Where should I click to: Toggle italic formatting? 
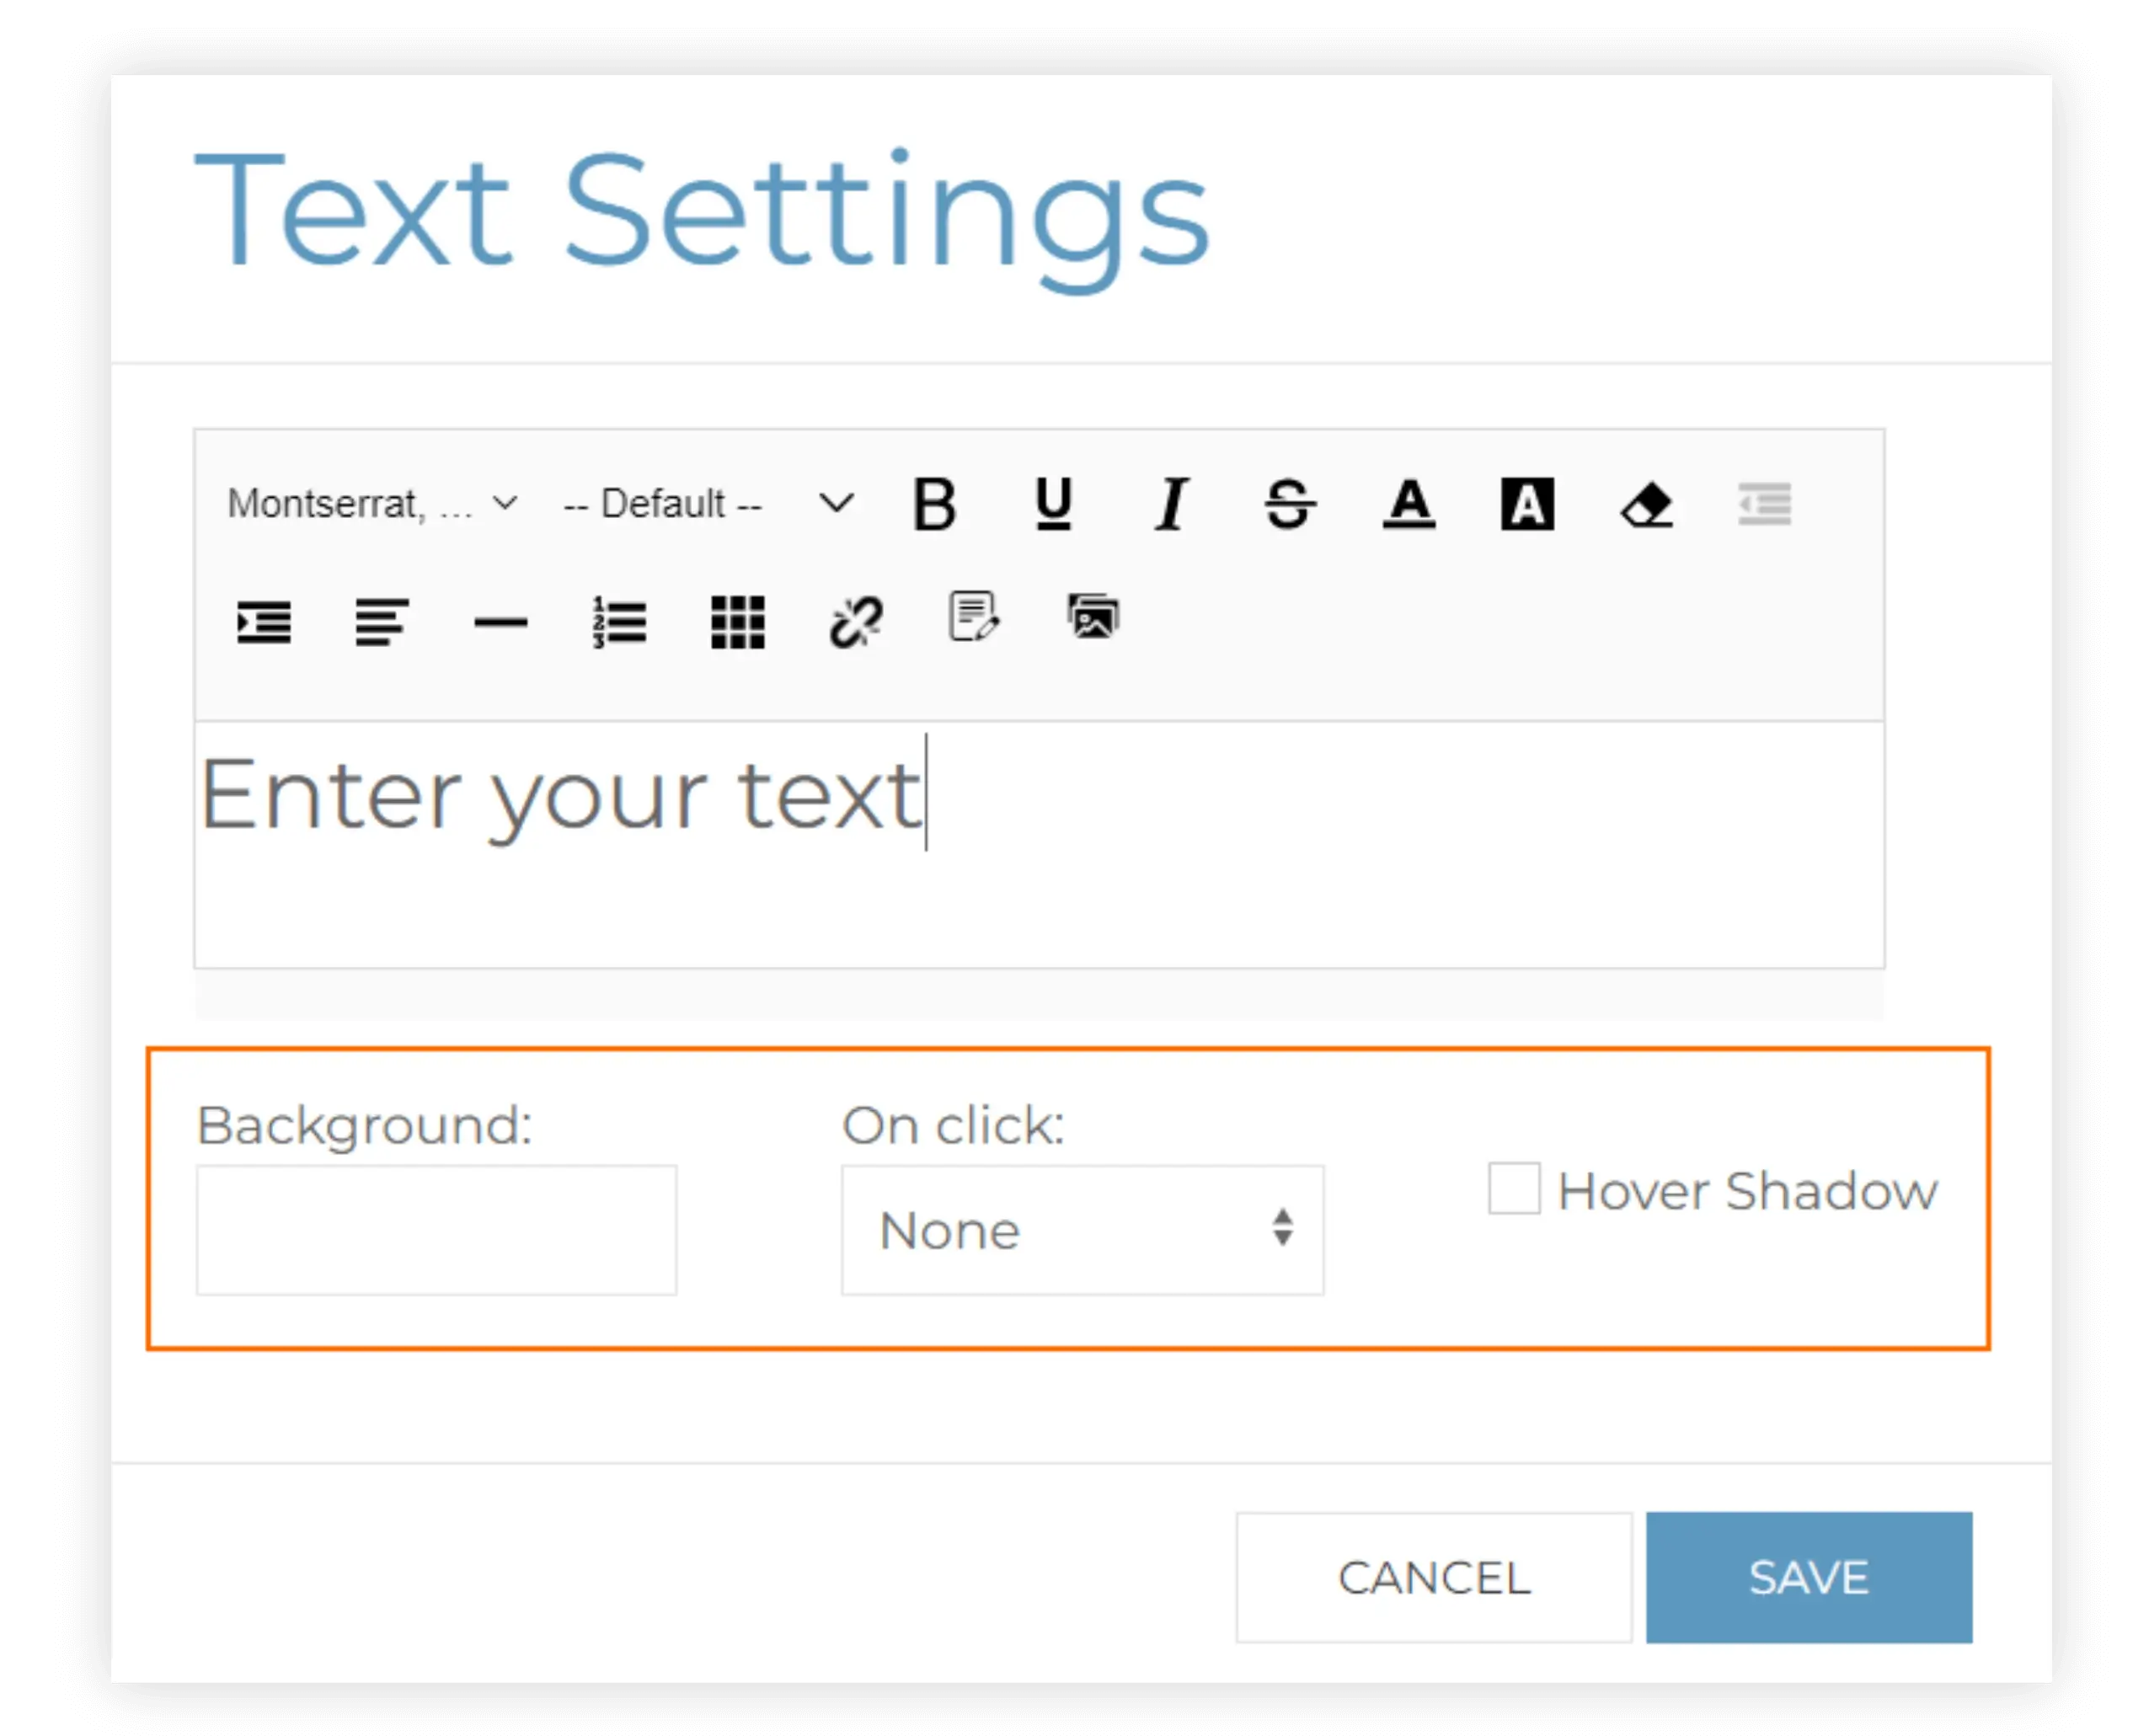coord(1171,503)
